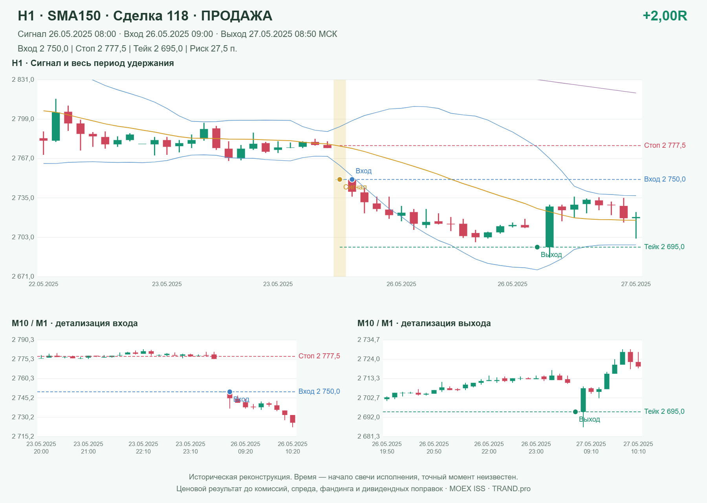This screenshot has width=707, height=503.
Task: Click the '2 671,0' price axis label on the H1 chart
Action: [x=23, y=277]
